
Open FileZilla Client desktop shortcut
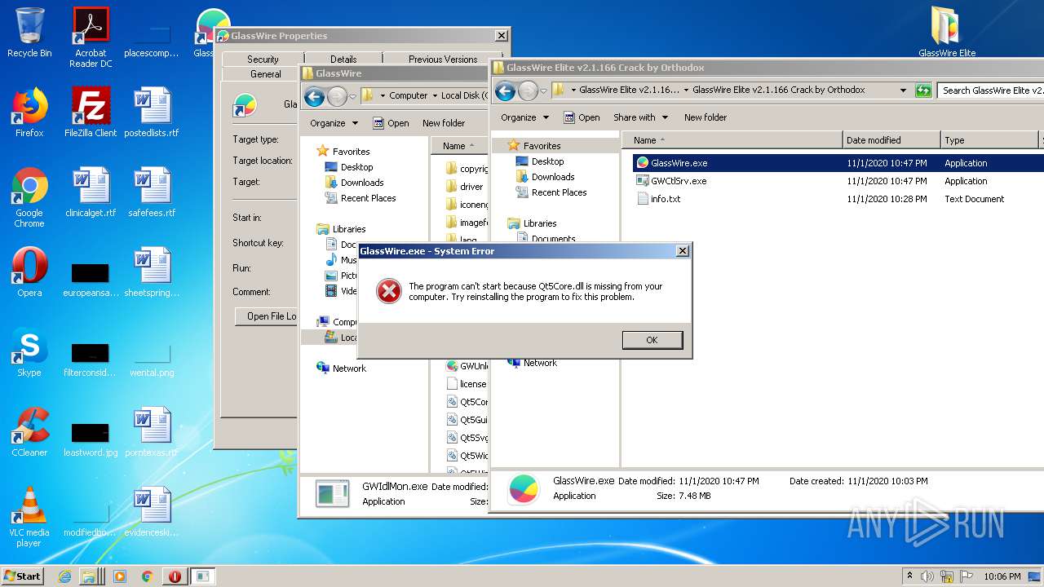pyautogui.click(x=91, y=113)
